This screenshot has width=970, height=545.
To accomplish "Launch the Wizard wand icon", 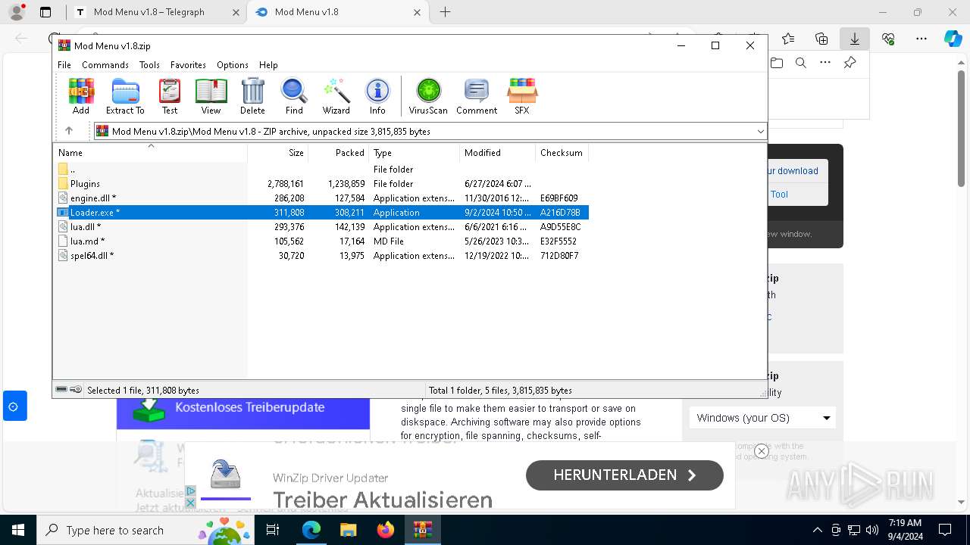I will pyautogui.click(x=336, y=96).
